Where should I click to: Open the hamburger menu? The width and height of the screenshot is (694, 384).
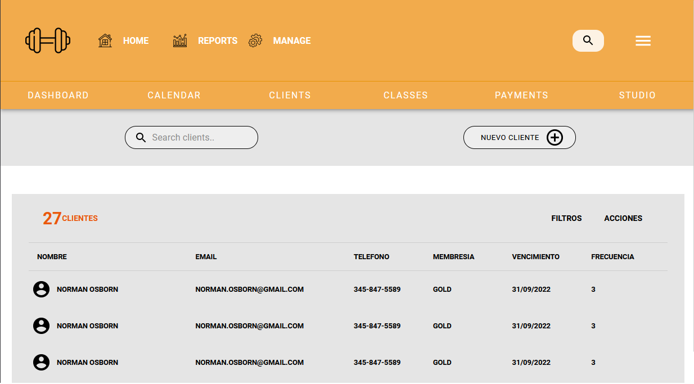tap(643, 40)
